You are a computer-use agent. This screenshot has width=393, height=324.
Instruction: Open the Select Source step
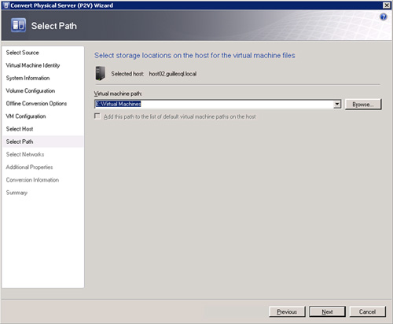(x=23, y=53)
